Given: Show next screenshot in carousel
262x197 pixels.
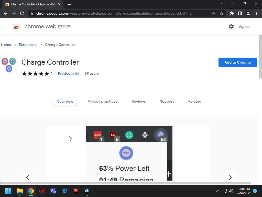Looking at the screenshot, I should pos(230,178).
